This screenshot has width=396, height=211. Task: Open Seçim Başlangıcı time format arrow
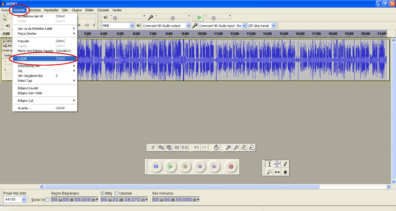tap(97, 200)
